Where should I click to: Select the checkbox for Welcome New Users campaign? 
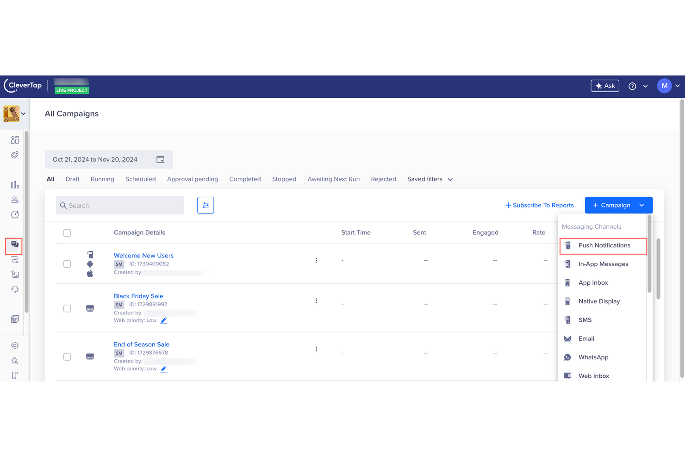coord(67,263)
